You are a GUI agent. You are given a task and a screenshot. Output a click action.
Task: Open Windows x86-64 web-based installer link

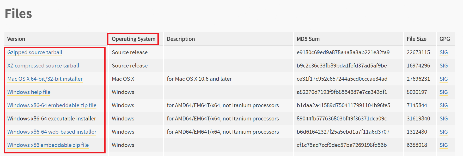(52, 132)
